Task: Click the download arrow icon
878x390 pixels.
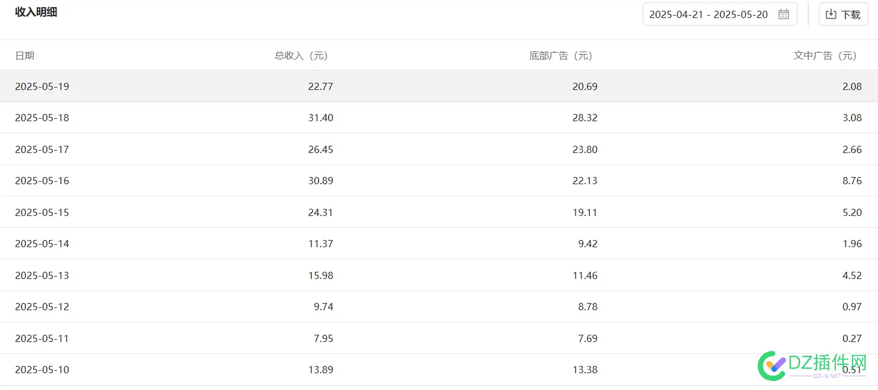Action: pyautogui.click(x=831, y=14)
